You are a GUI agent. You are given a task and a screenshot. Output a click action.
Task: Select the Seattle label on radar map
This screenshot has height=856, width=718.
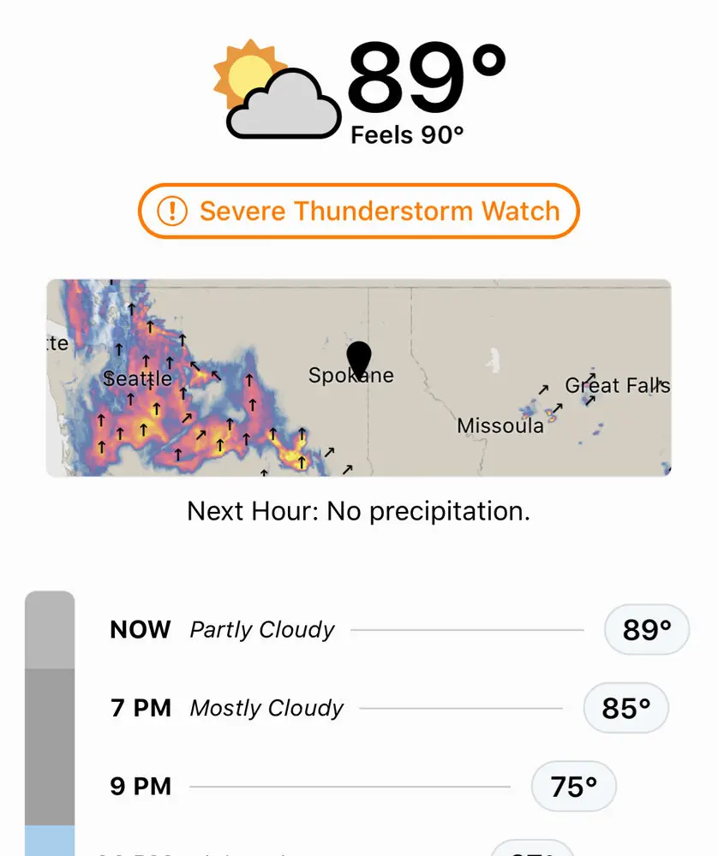coord(138,378)
